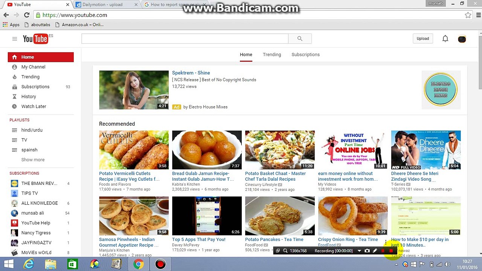The height and width of the screenshot is (271, 482).
Task: Open the YouTube guide hamburger menu
Action: [14, 39]
